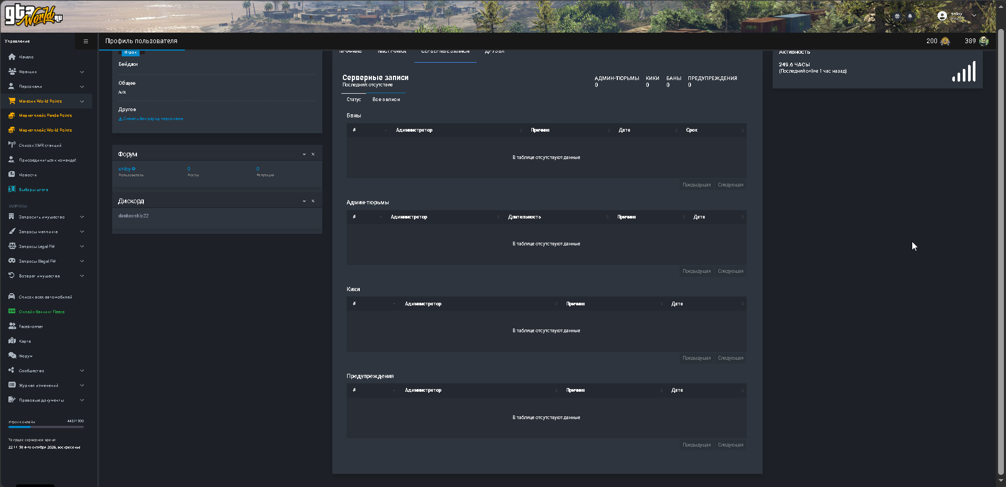Switch to the Все записи tab

coord(386,100)
